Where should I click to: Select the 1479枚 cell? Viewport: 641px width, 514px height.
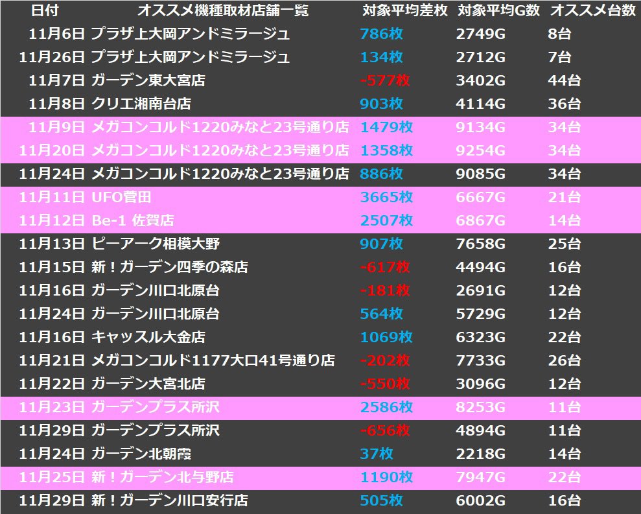point(386,127)
